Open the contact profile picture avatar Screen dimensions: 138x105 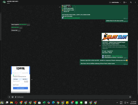pyautogui.click(x=4, y=2)
